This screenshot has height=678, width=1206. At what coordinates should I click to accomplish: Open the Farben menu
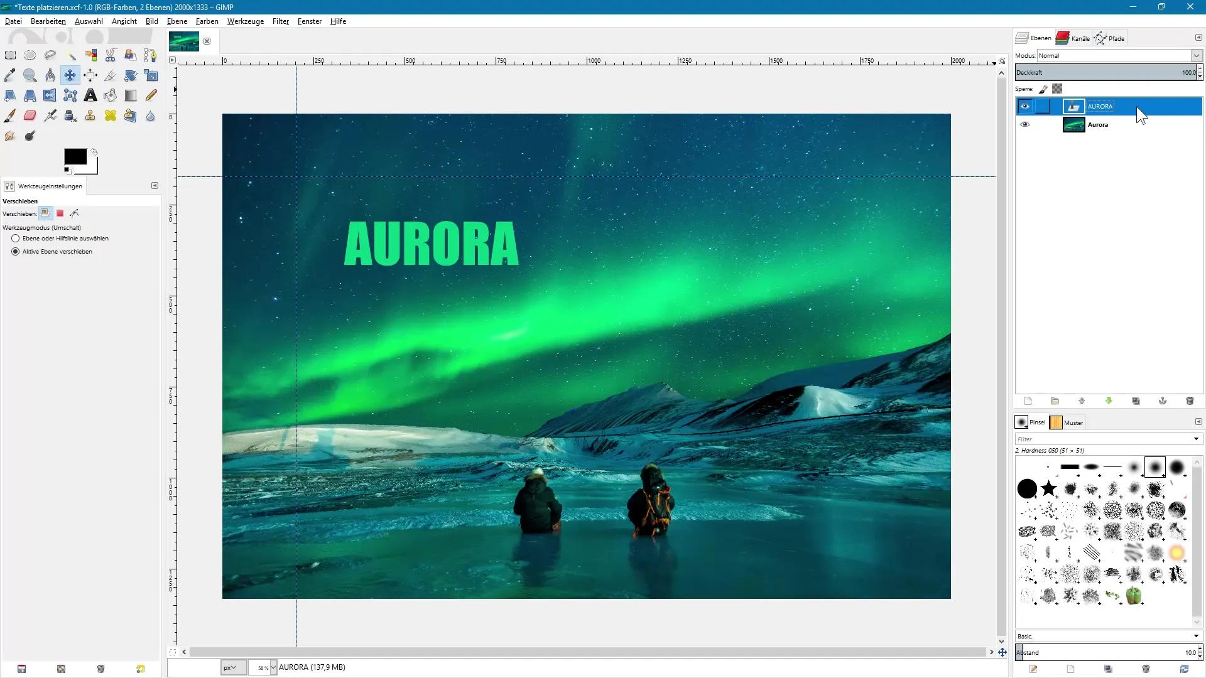pyautogui.click(x=207, y=21)
